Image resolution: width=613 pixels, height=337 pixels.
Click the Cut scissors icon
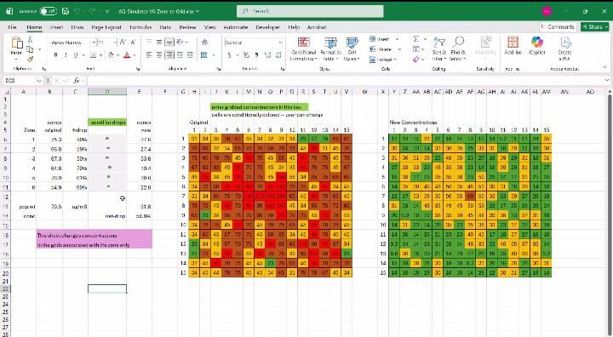[30, 40]
